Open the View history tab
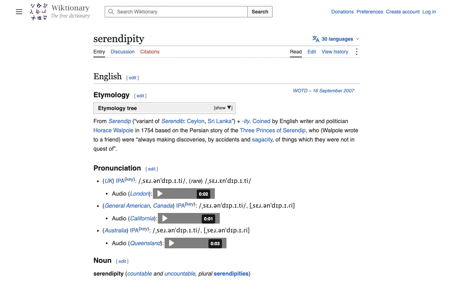 [x=335, y=52]
